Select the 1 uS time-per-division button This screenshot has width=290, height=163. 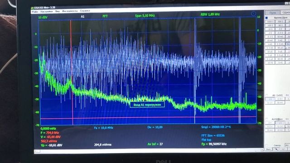pyautogui.click(x=270, y=55)
